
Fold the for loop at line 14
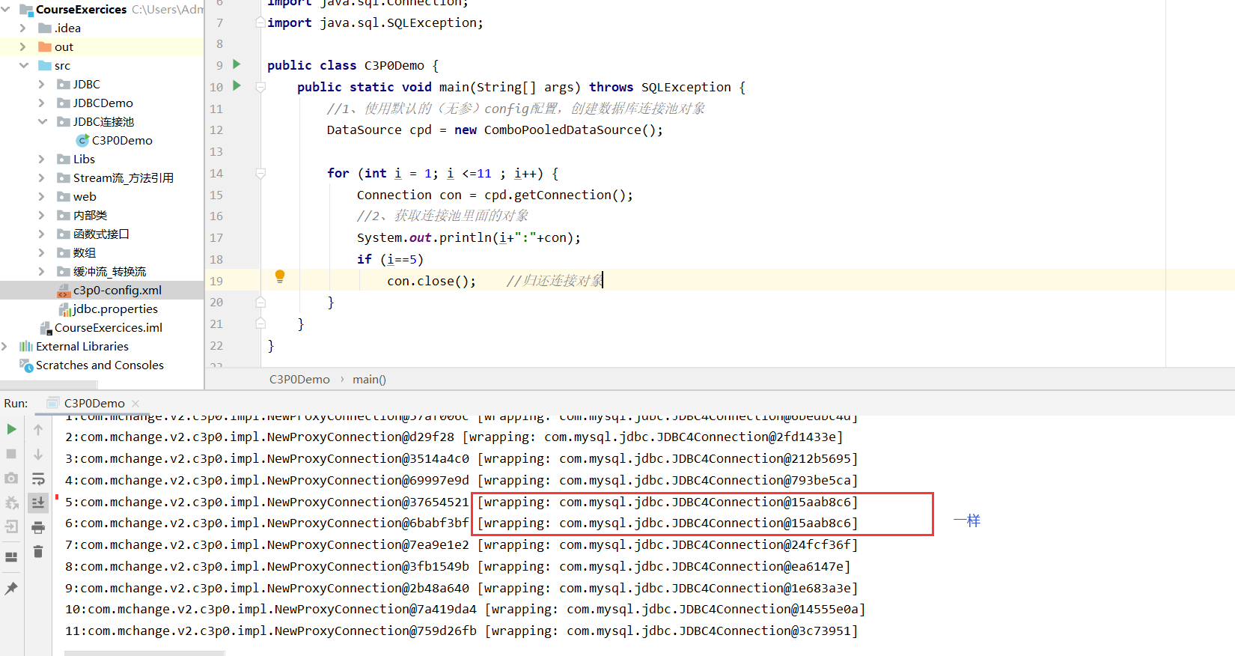(x=260, y=173)
